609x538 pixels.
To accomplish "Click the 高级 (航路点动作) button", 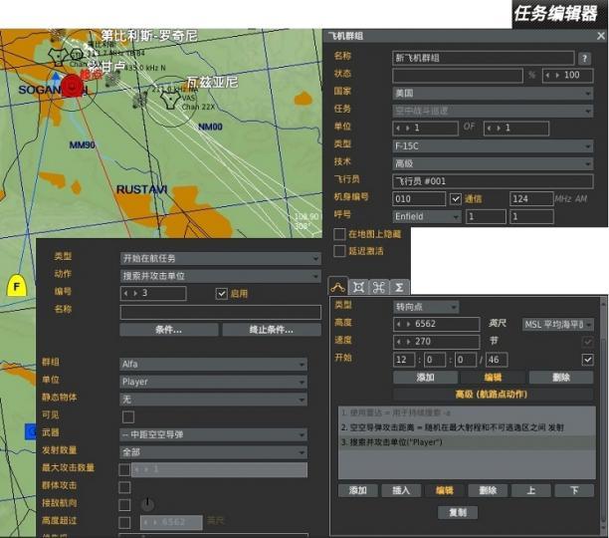I will tap(466, 395).
